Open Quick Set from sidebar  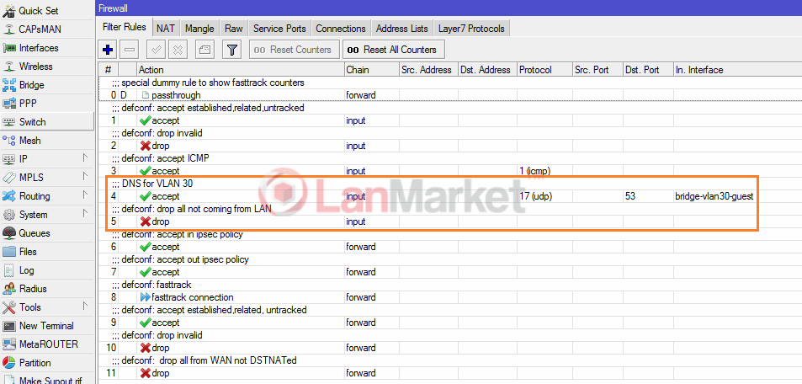47,11
